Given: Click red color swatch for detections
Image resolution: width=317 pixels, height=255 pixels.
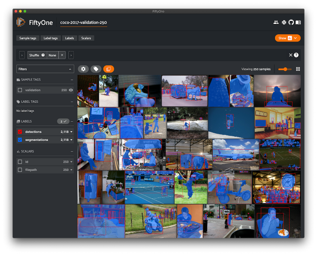Looking at the screenshot, I should pyautogui.click(x=20, y=132).
